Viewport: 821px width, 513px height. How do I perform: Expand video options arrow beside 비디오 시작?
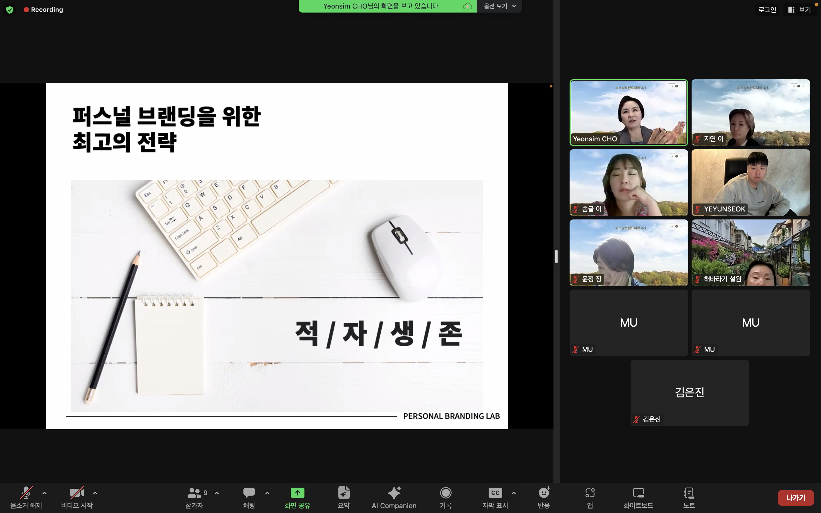(95, 493)
